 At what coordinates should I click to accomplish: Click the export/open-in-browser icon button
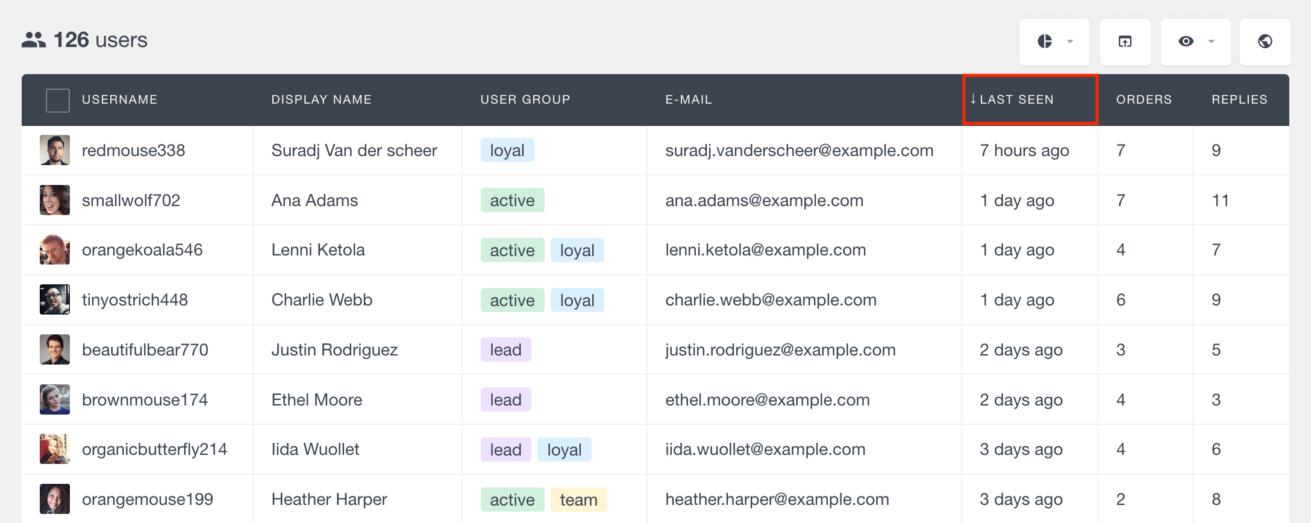pyautogui.click(x=1125, y=42)
